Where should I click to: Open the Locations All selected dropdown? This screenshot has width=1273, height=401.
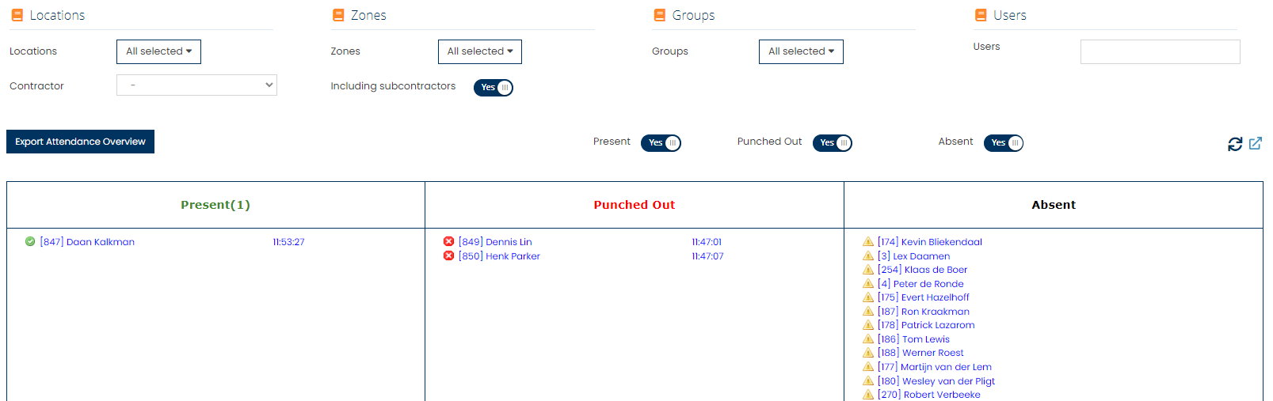point(158,51)
